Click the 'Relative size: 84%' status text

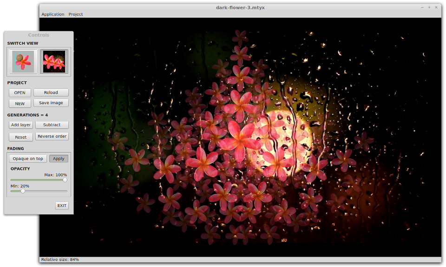click(x=60, y=260)
